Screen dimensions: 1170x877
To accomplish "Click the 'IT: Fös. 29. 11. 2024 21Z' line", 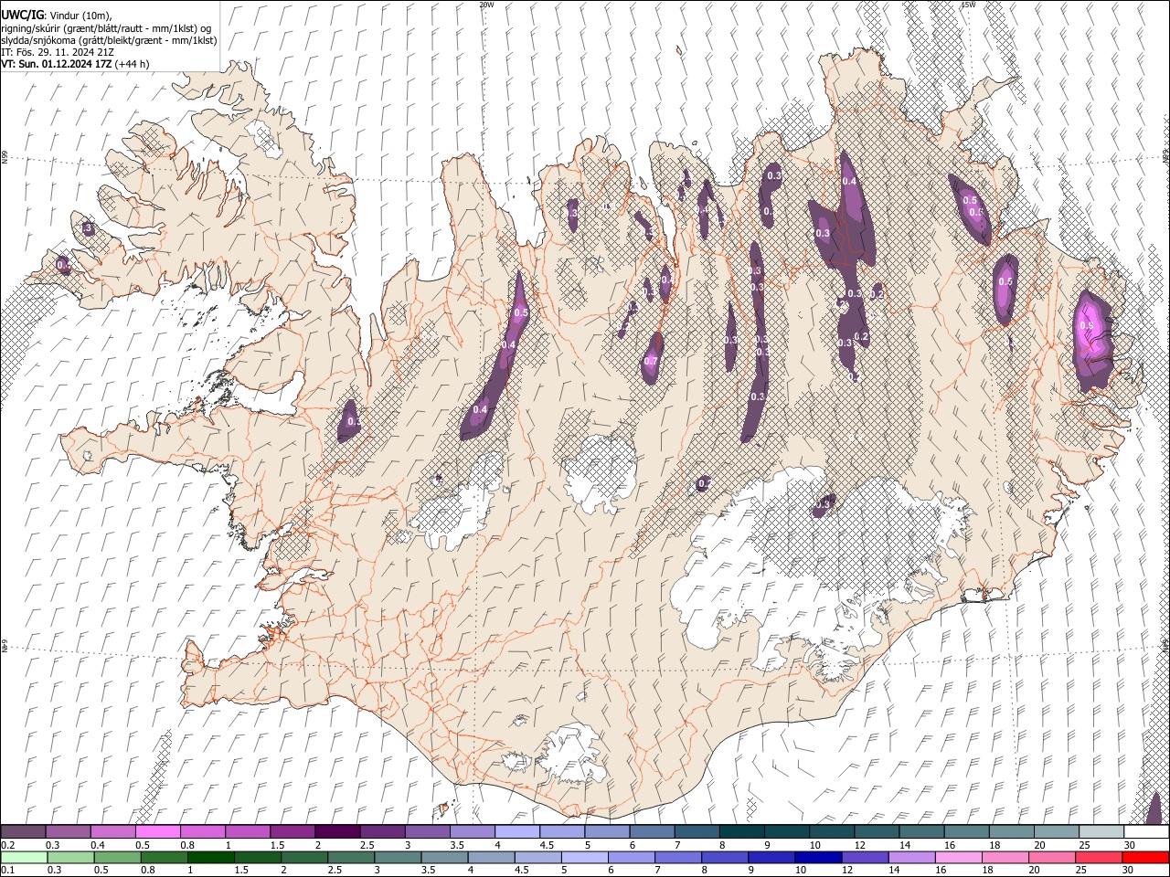I will coord(58,52).
